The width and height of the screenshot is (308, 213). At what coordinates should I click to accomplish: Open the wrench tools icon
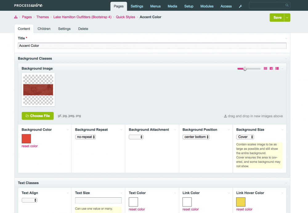click(241, 6)
